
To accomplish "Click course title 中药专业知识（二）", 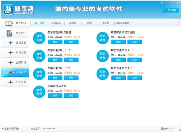I will [x=122, y=68].
